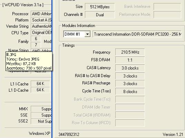Screen dimensions: 185x138
Task: Click the FSB:DRAM 1:1 ratio field
Action: [130, 60]
